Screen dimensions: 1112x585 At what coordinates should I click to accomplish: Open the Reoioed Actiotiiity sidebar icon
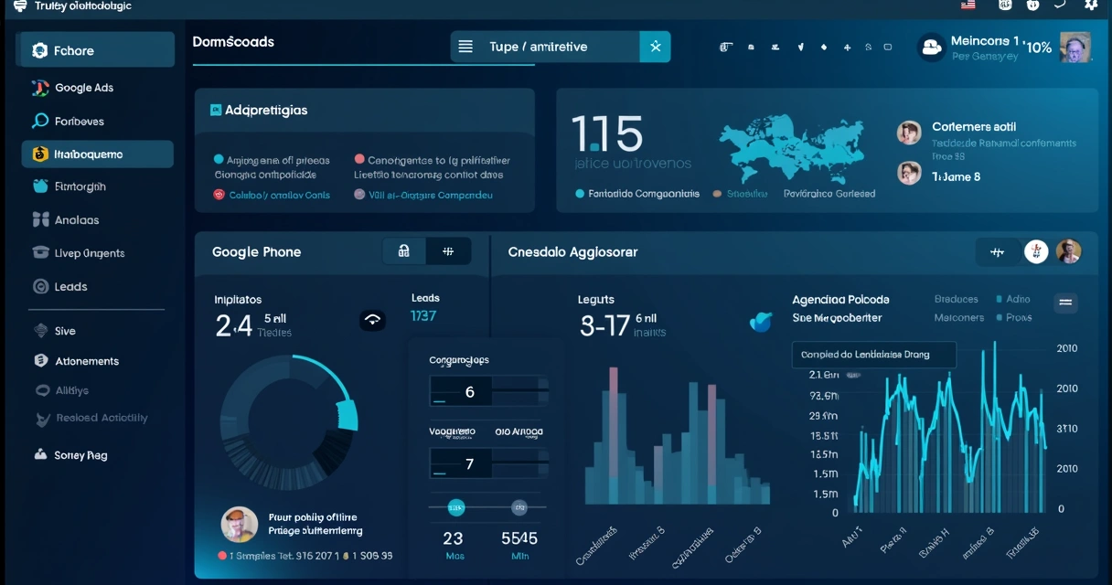(41, 419)
